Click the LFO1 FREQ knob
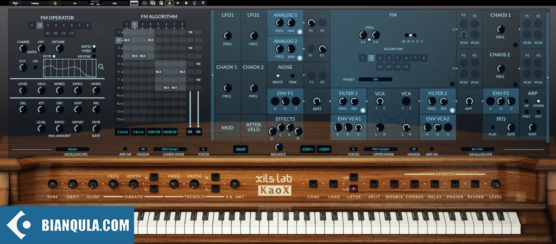This screenshot has height=244, width=556. (x=228, y=36)
